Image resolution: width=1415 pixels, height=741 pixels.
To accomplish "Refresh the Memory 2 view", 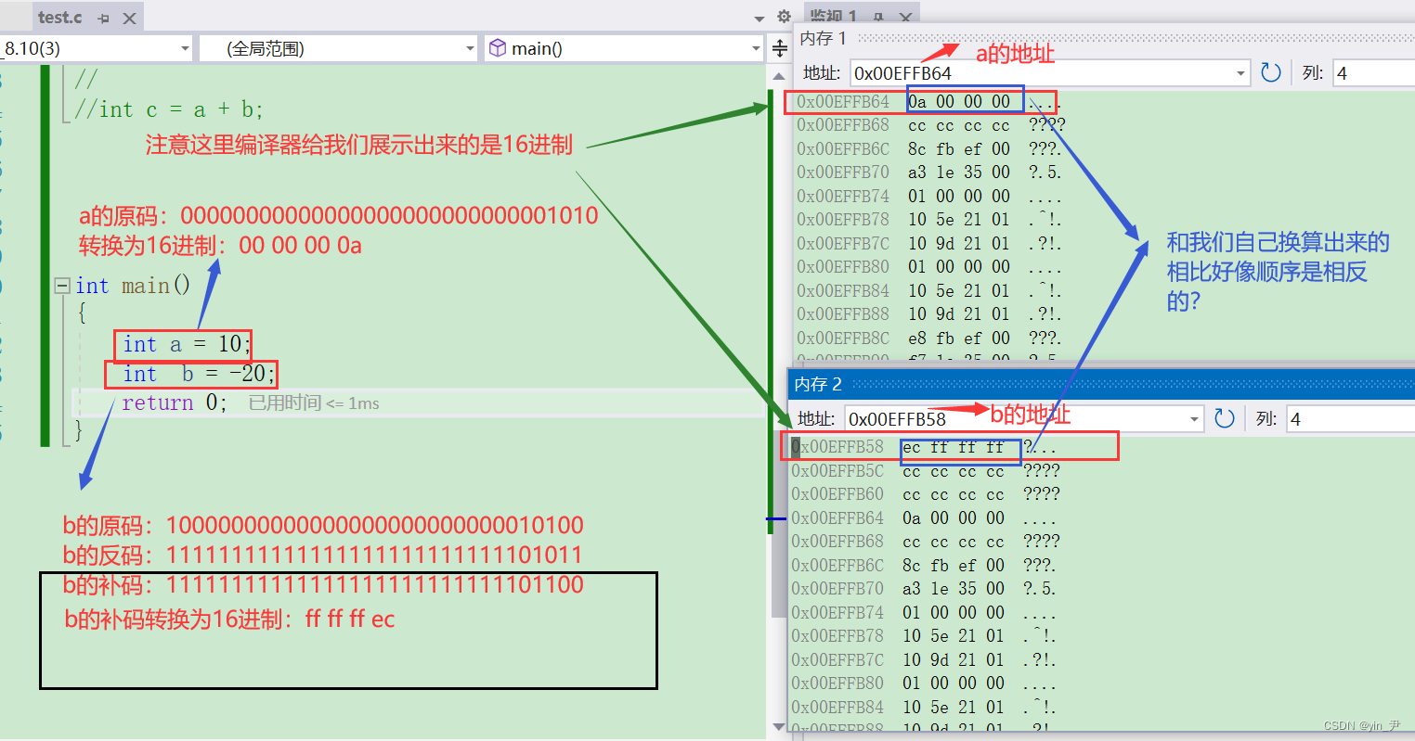I will point(1224,418).
